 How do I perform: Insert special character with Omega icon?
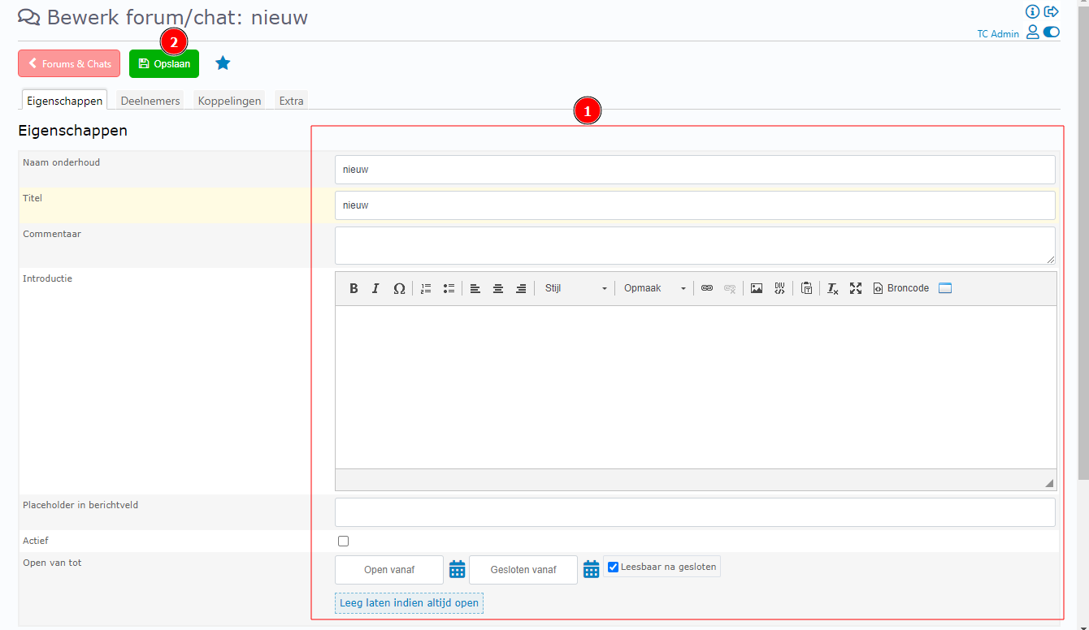coord(399,288)
